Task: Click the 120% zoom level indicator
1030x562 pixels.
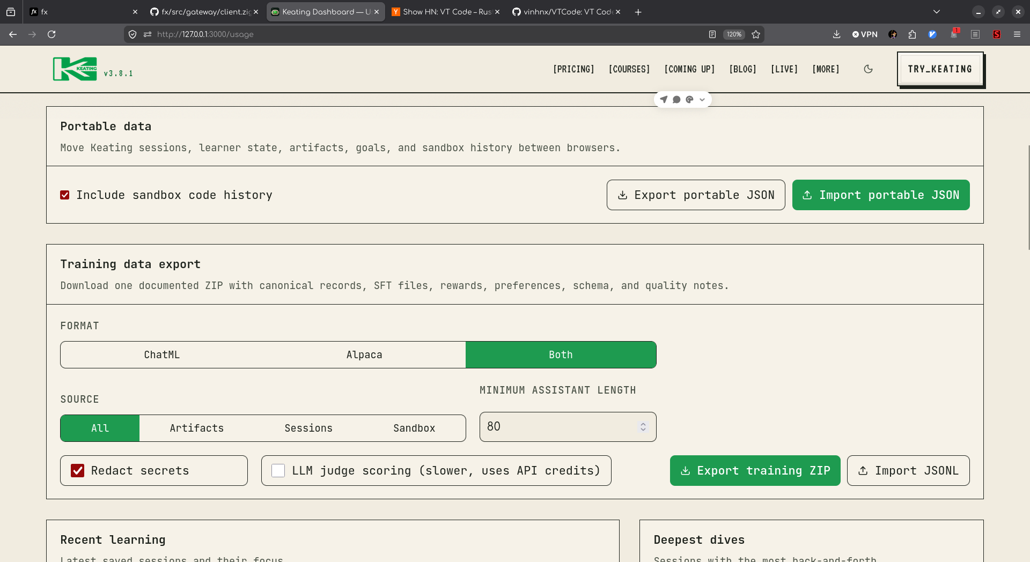Action: pyautogui.click(x=734, y=34)
